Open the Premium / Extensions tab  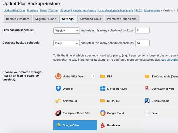(122, 19)
